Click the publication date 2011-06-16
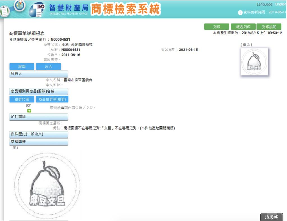287x221 pixels. [x=71, y=55]
